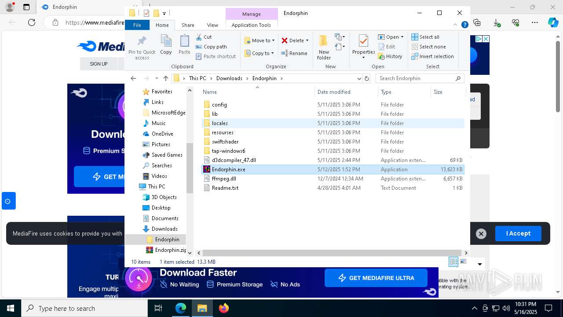The height and width of the screenshot is (317, 563).
Task: Click Downloads in the address breadcrumb
Action: click(229, 78)
